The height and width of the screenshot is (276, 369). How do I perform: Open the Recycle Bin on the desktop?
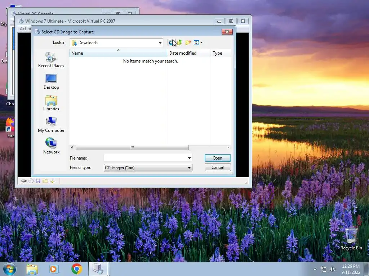coord(351,239)
